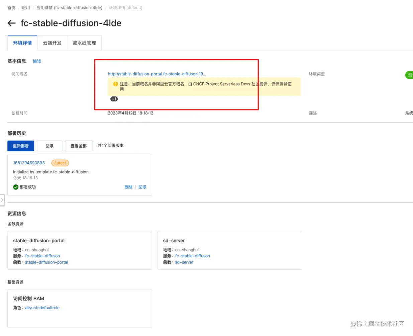Click the 部署历史 section heading
413x336 pixels.
[17, 133]
